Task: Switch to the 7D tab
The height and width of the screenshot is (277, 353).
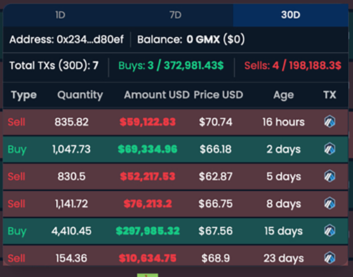Action: [x=175, y=15]
